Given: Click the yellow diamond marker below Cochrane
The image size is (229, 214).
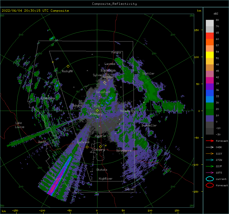Looking at the screenshot, I should (x=87, y=147).
